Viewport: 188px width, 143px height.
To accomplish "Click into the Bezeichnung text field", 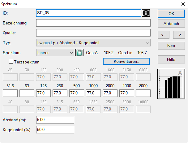I will click(93, 23).
